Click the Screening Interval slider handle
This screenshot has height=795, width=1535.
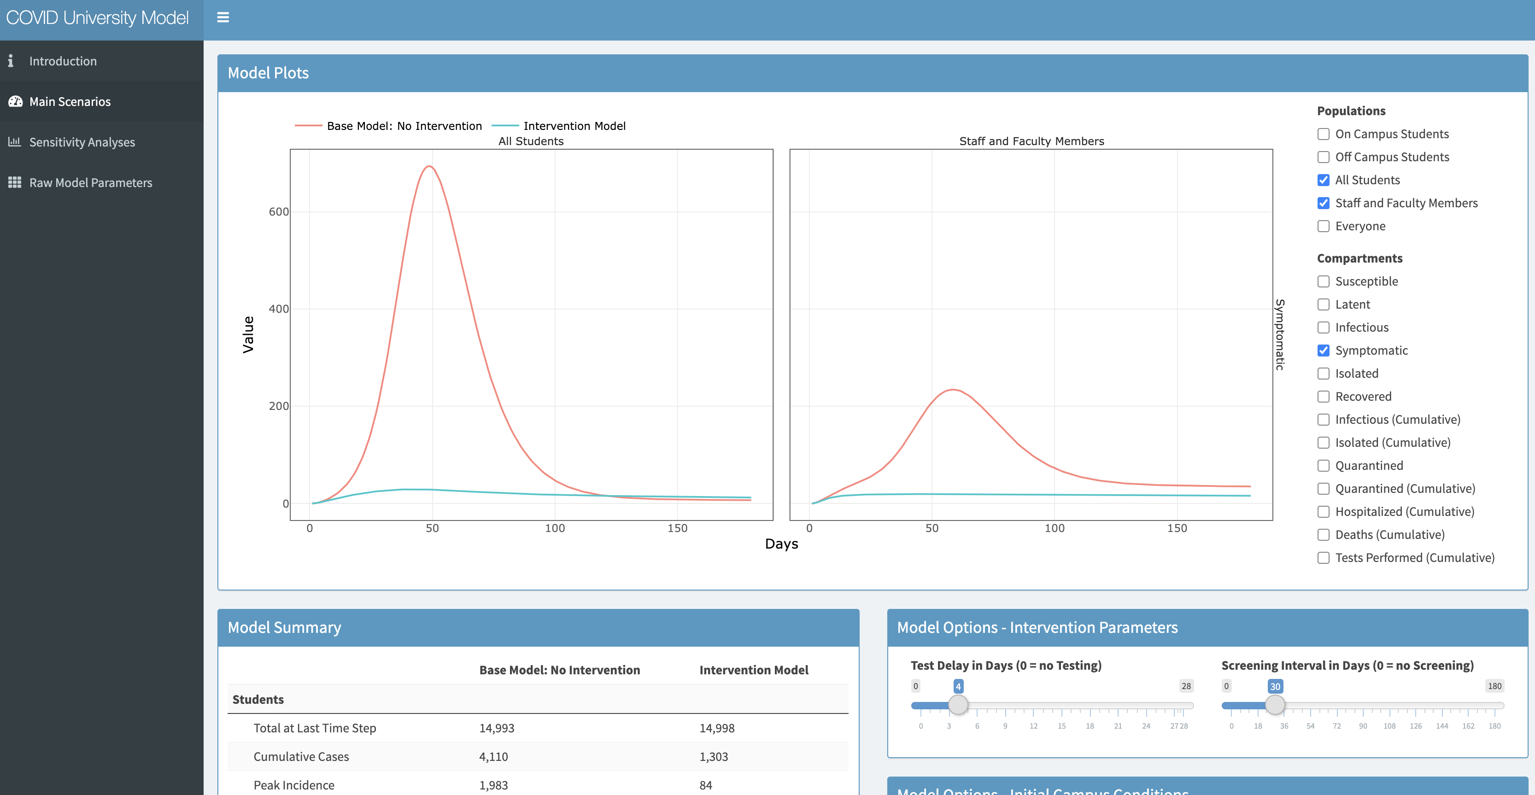pyautogui.click(x=1275, y=705)
